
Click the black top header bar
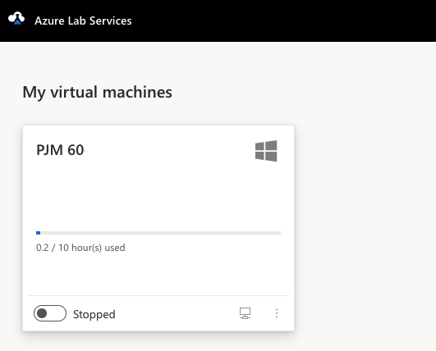point(218,21)
